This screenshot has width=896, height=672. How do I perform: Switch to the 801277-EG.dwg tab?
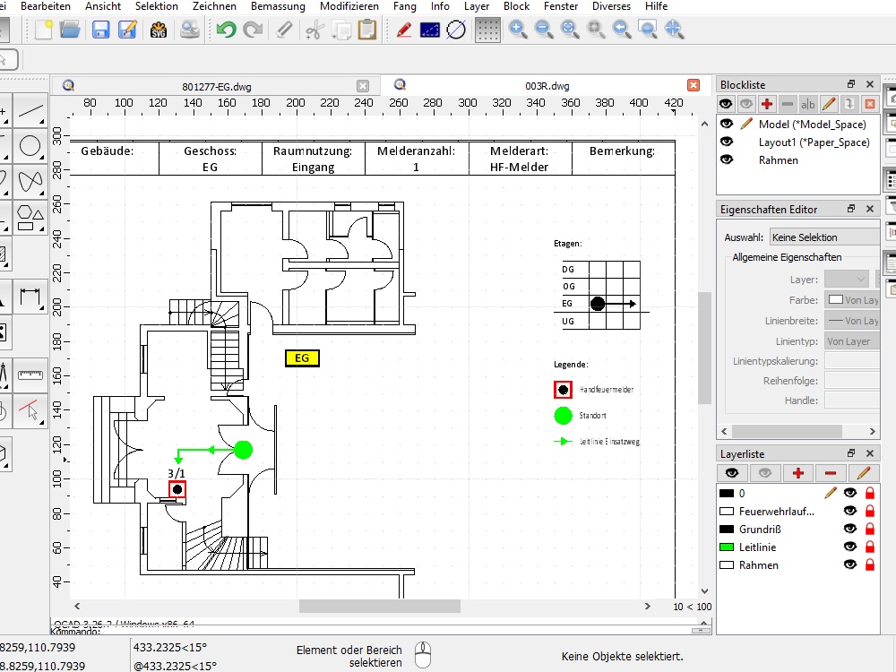coord(217,86)
